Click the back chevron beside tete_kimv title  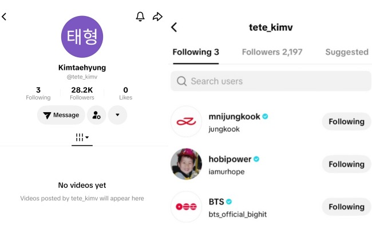click(175, 27)
